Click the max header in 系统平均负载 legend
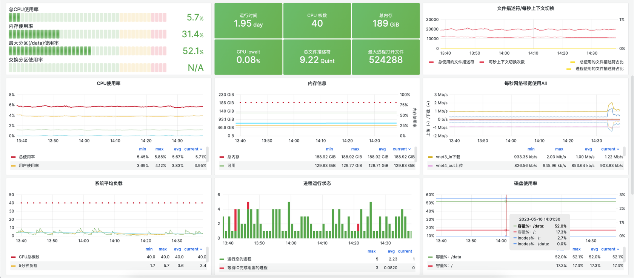The height and width of the screenshot is (278, 634). 163,249
